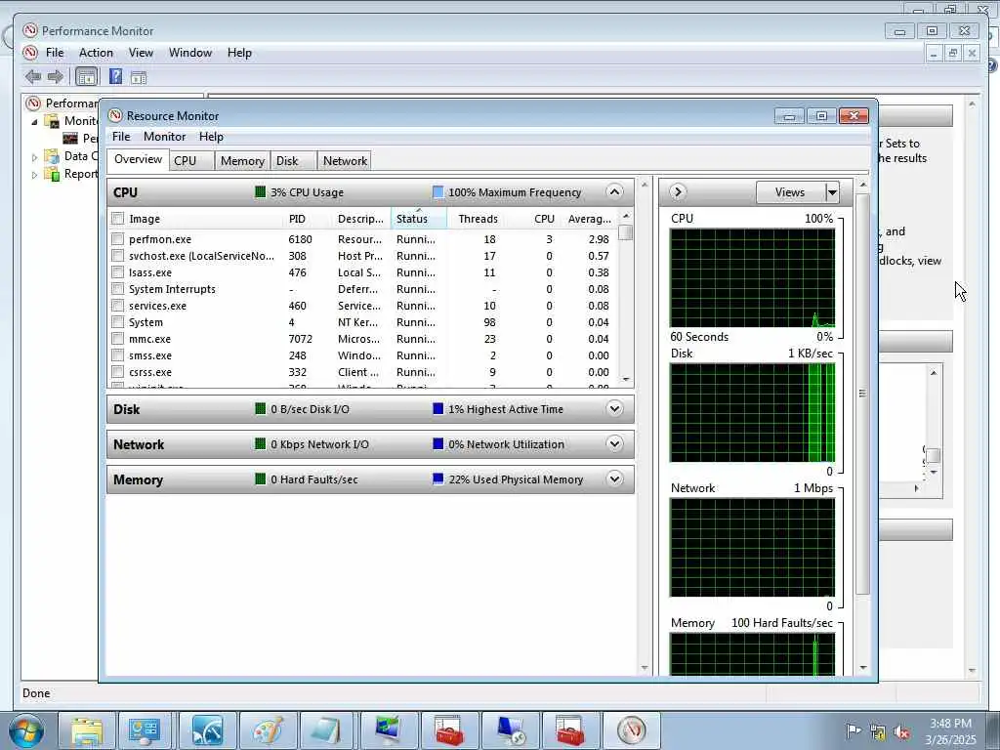
Task: Collapse the graphs pane arrow button
Action: pos(678,191)
